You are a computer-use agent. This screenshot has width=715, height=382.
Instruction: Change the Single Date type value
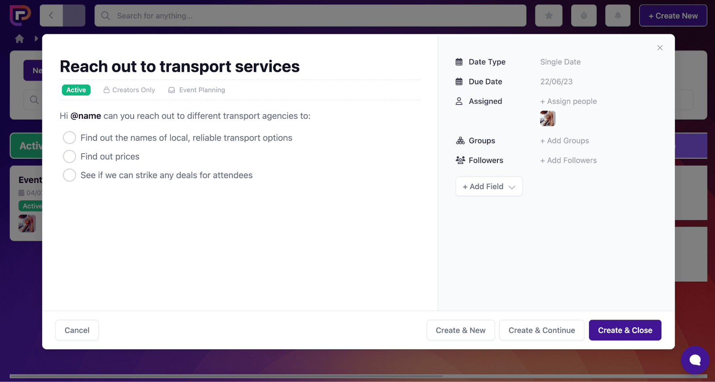point(560,62)
